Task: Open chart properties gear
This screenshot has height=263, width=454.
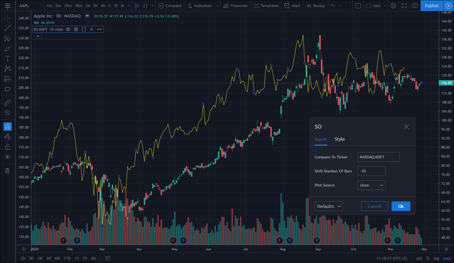Action: 393,6
